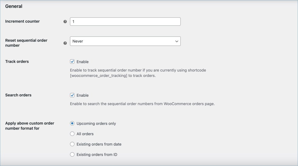
Task: Choose the All orders radio option
Action: point(72,134)
